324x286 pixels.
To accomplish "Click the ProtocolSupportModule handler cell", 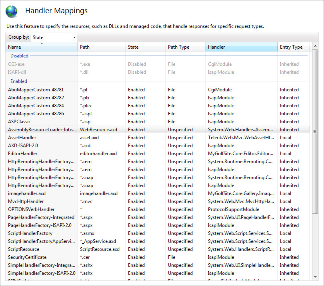I will tap(234, 209).
